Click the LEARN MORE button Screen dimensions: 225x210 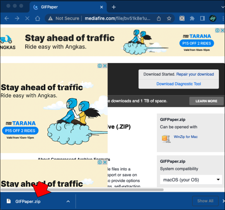pos(206,101)
